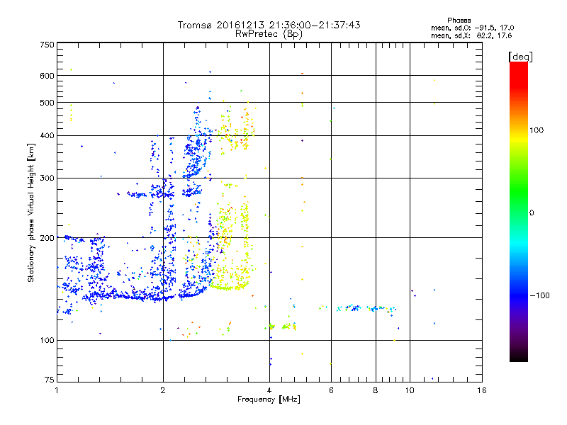
Task: Click the phase colorbar gradient
Action: pyautogui.click(x=519, y=211)
